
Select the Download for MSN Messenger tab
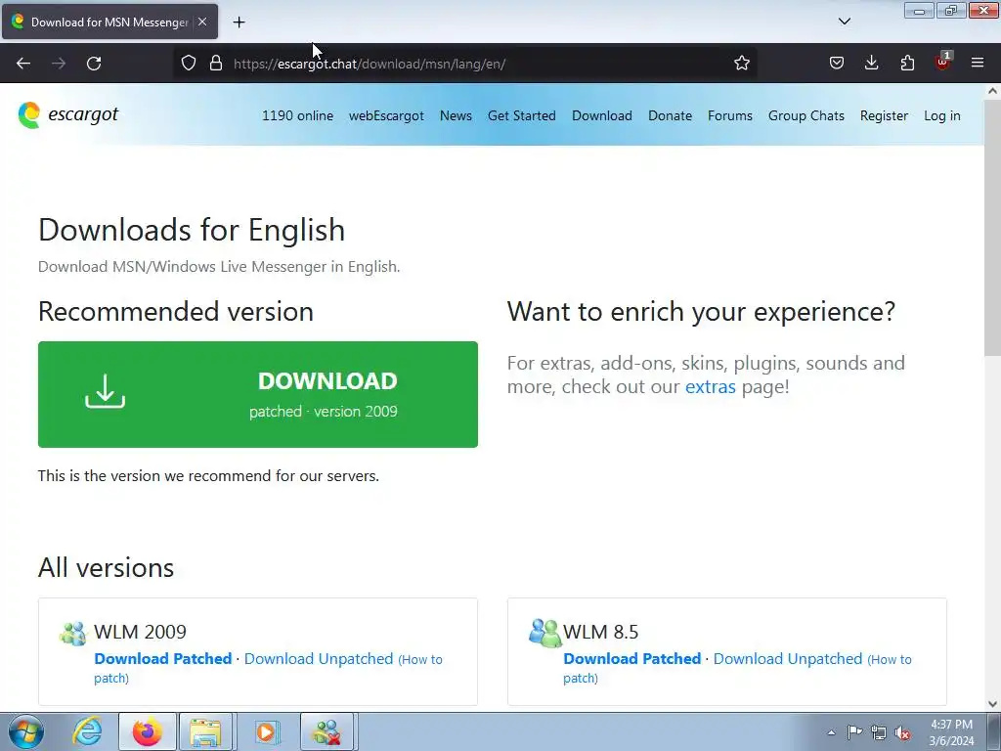tap(109, 22)
